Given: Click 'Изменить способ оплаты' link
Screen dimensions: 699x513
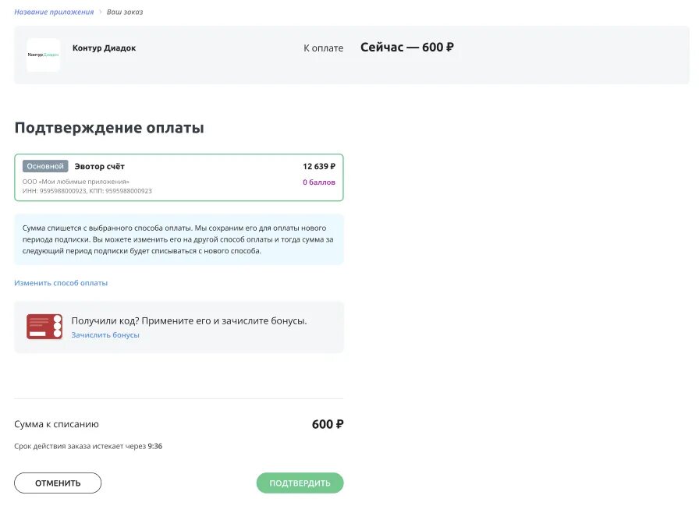Looking at the screenshot, I should tap(61, 283).
